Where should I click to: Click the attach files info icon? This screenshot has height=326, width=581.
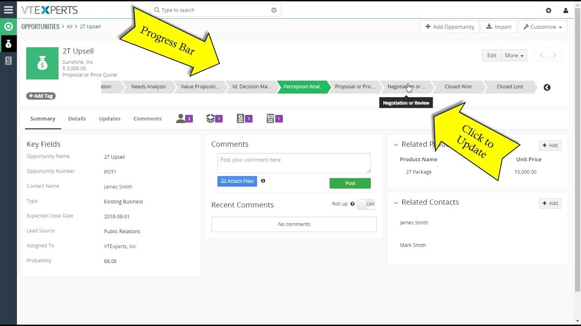[x=263, y=181]
